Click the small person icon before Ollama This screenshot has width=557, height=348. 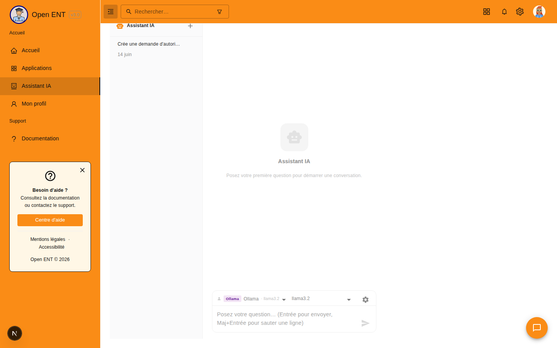[219, 299]
